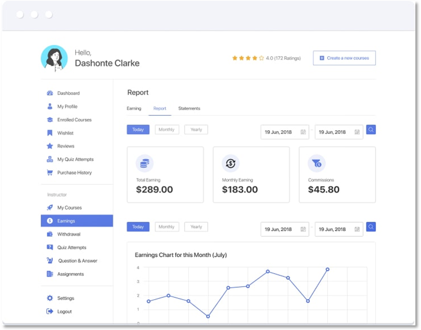Click the Commissions funnel icon

(316, 163)
